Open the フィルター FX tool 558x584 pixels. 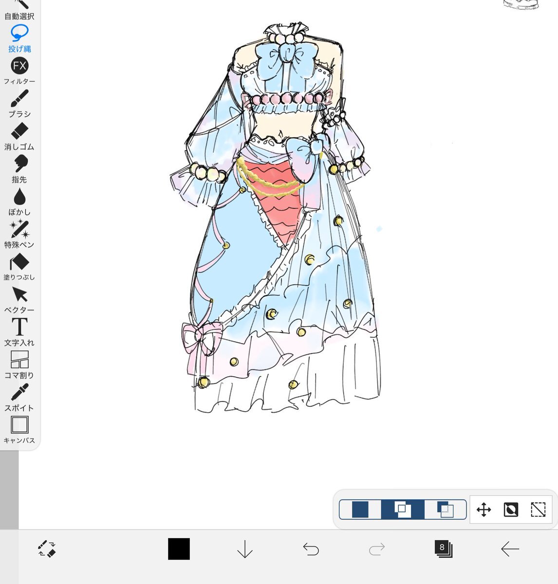tap(19, 71)
